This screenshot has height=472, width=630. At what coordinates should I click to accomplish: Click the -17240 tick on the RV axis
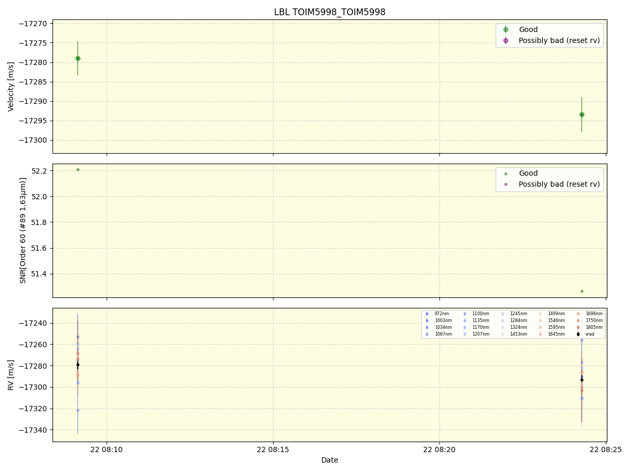33,323
